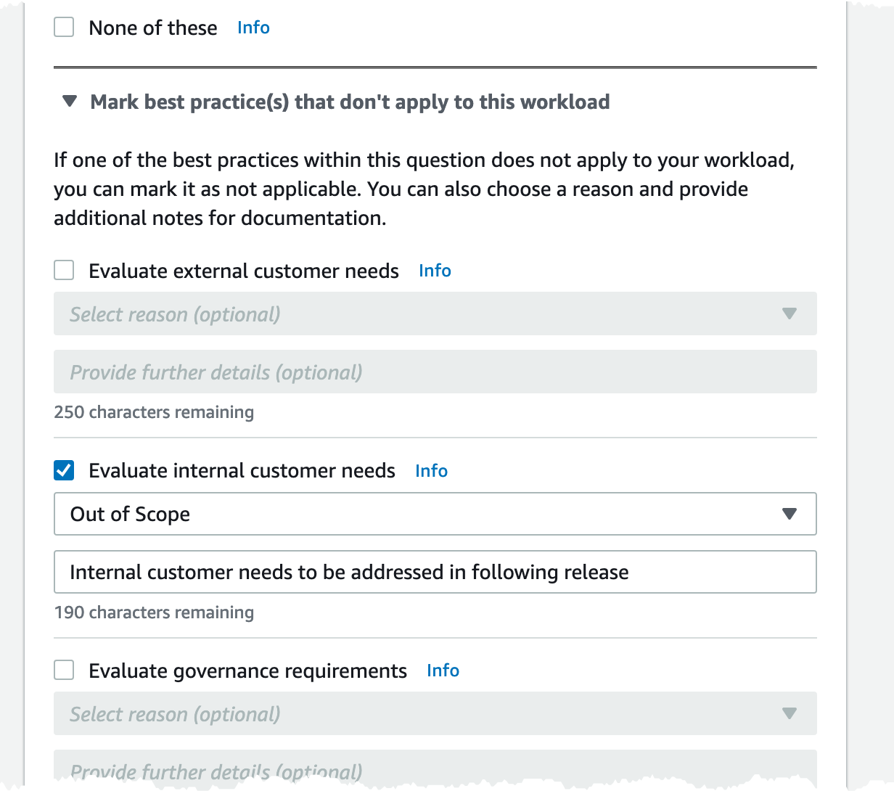Click the dropdown arrow for external customer needs reason
This screenshot has height=791, width=894.
point(790,313)
